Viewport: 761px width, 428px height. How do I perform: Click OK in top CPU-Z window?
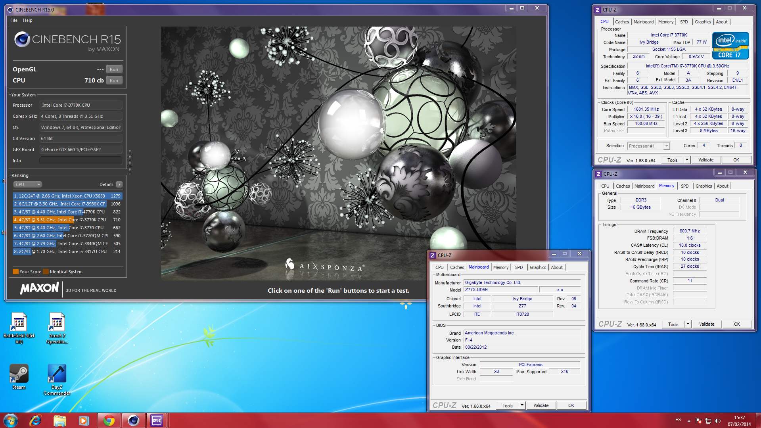(x=736, y=160)
